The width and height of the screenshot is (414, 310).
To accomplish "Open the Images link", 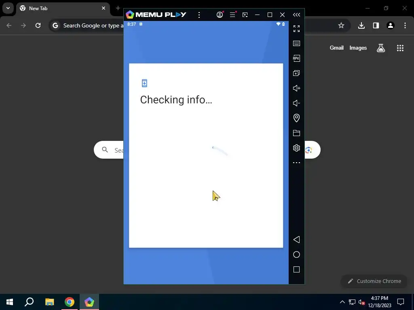I will (x=358, y=48).
